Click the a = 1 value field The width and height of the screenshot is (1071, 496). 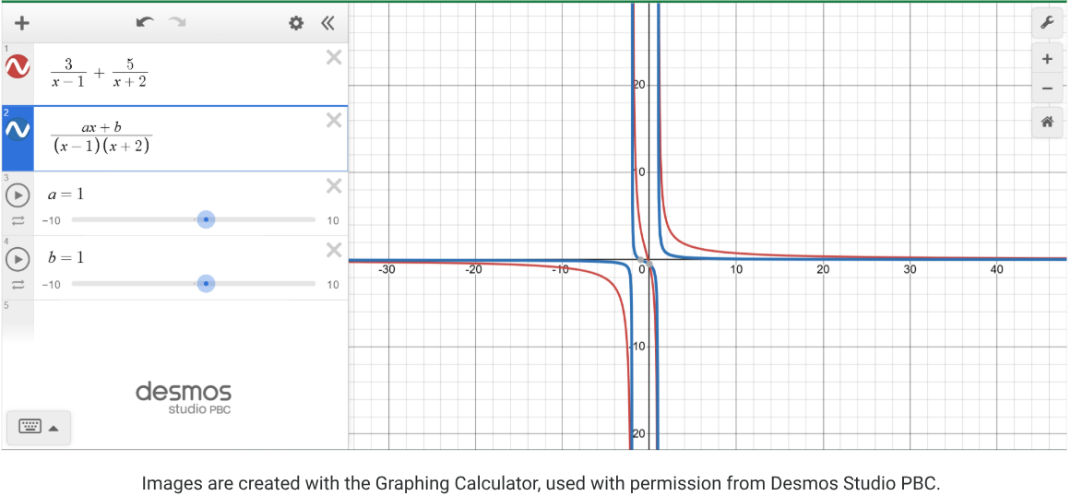click(65, 195)
